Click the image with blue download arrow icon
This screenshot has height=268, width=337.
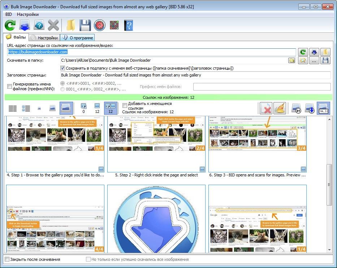(310, 108)
